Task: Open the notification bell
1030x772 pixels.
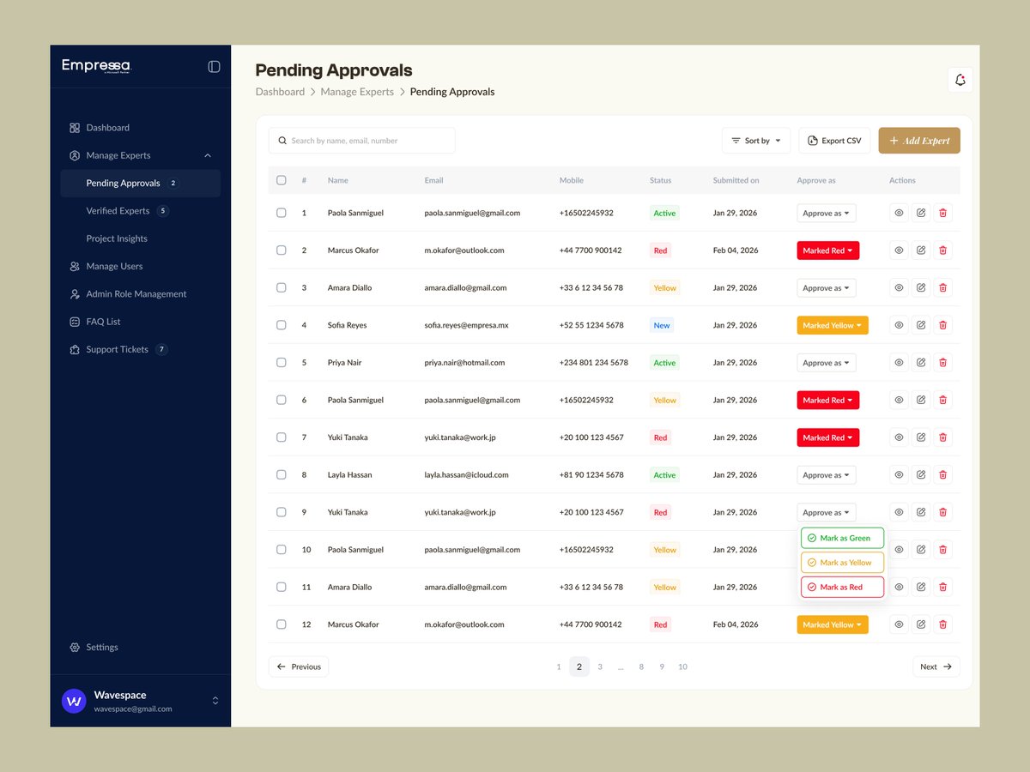Action: tap(960, 79)
